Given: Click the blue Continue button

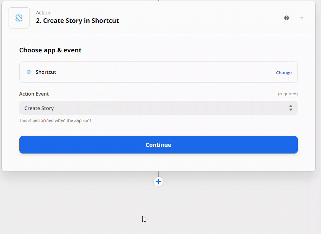Looking at the screenshot, I should [x=158, y=145].
